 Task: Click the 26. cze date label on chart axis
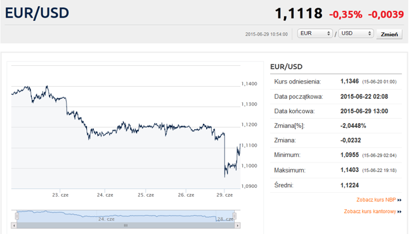186,195
